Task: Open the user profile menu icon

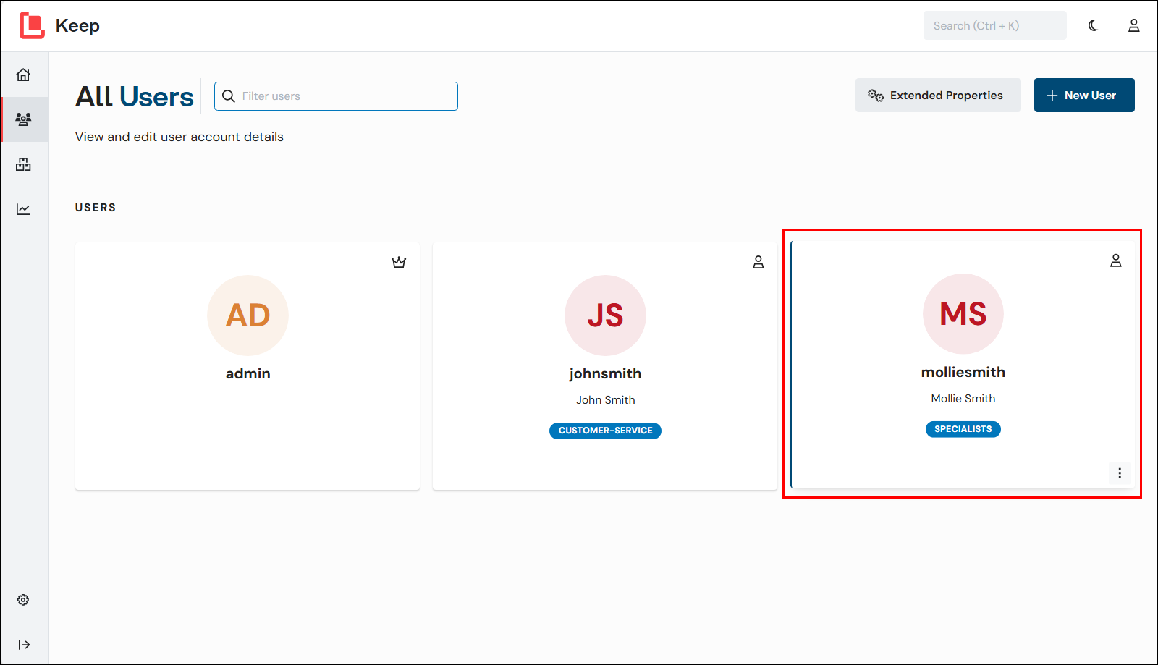Action: click(1134, 25)
